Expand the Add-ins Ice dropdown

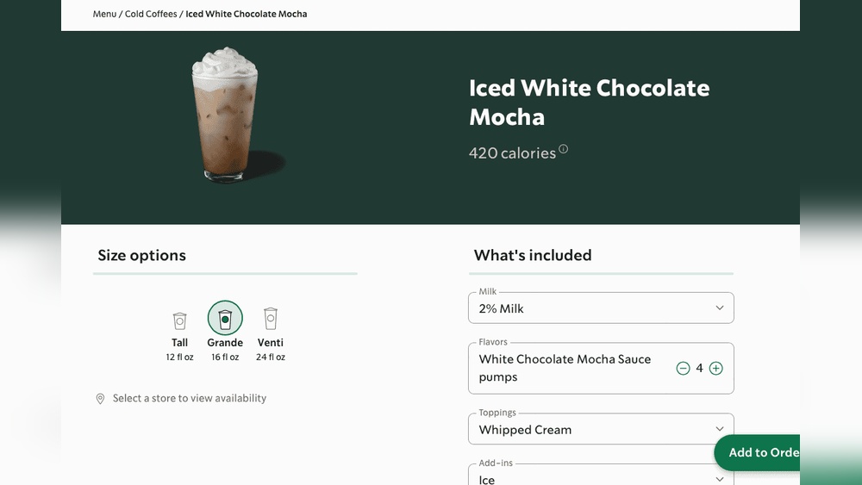(x=601, y=478)
